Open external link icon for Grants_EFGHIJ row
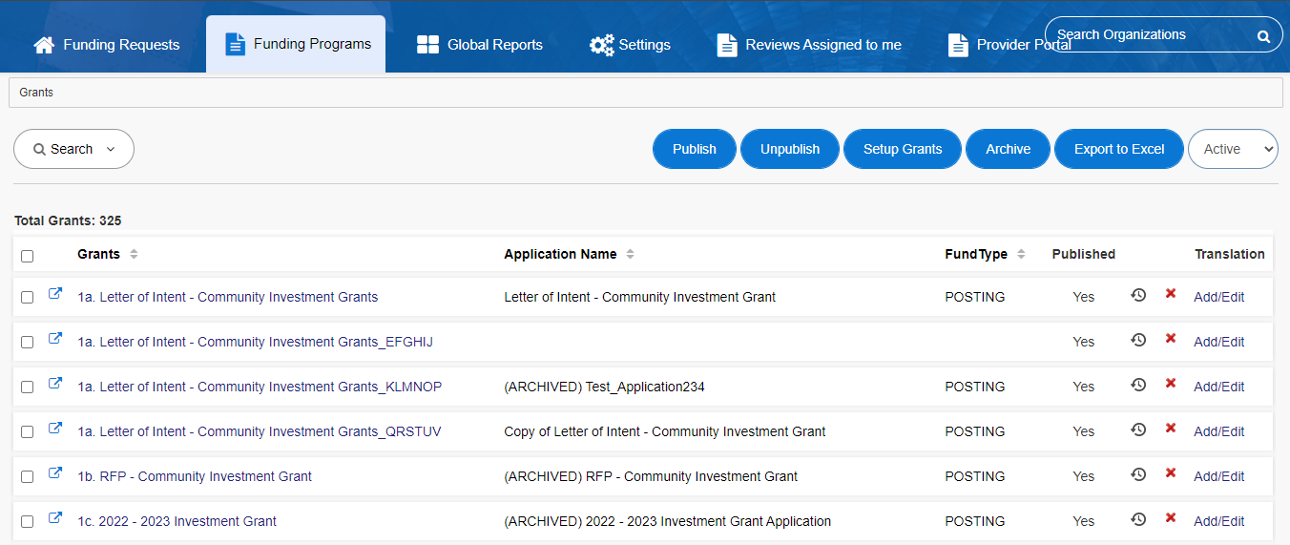The height and width of the screenshot is (545, 1290). (x=55, y=340)
